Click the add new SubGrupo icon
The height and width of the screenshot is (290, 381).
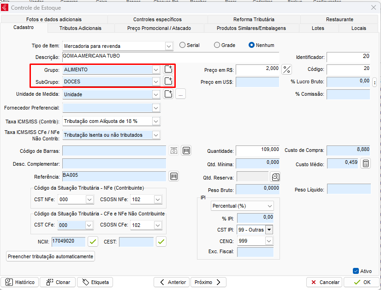169,81
